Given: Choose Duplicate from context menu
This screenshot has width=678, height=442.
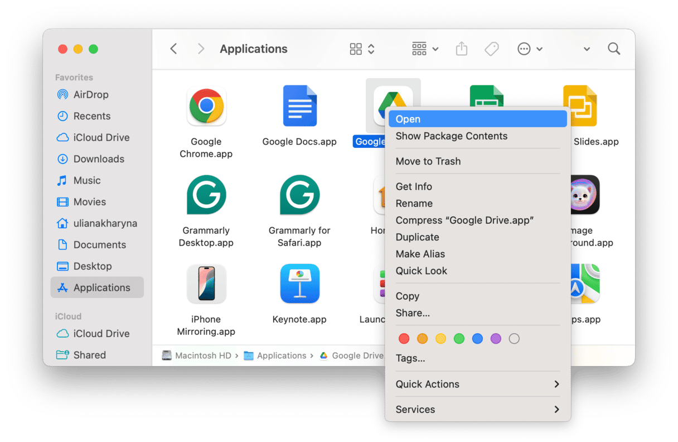Looking at the screenshot, I should 478,237.
